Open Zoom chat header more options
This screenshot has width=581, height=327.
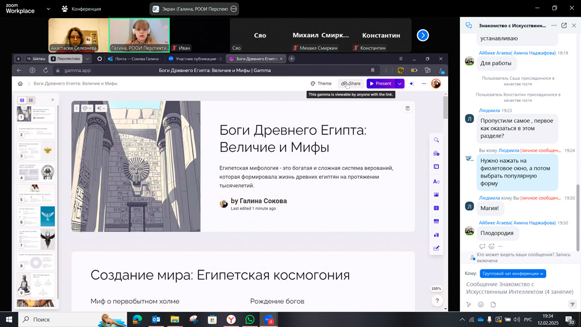point(553,25)
